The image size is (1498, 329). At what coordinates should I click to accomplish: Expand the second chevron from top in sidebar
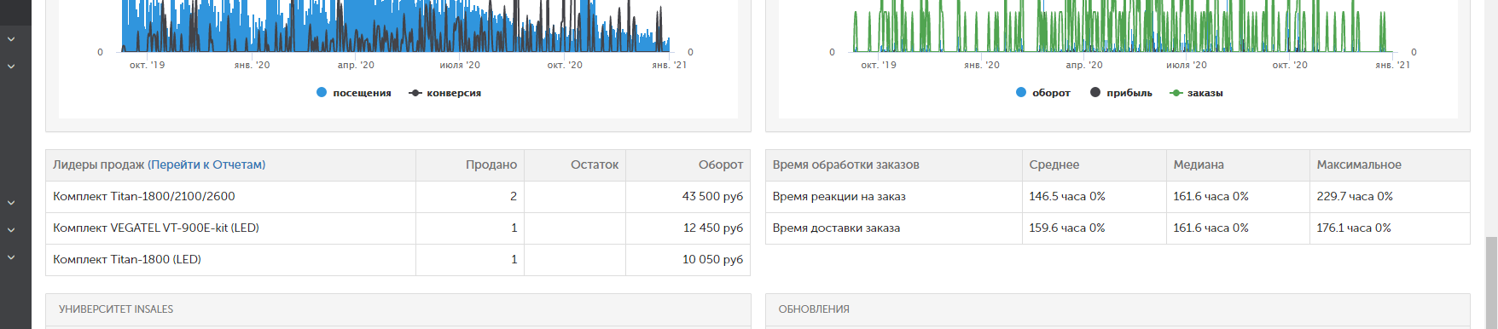(x=11, y=66)
